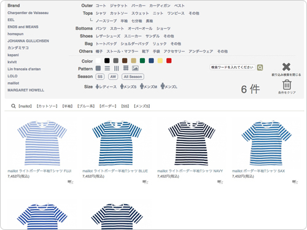Viewport: 307px width, 230px height.
Task: Pick the green color swatch
Action: 142,61
